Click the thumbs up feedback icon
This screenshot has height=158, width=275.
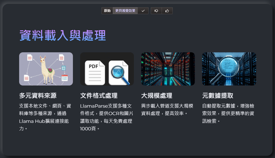[x=167, y=11]
